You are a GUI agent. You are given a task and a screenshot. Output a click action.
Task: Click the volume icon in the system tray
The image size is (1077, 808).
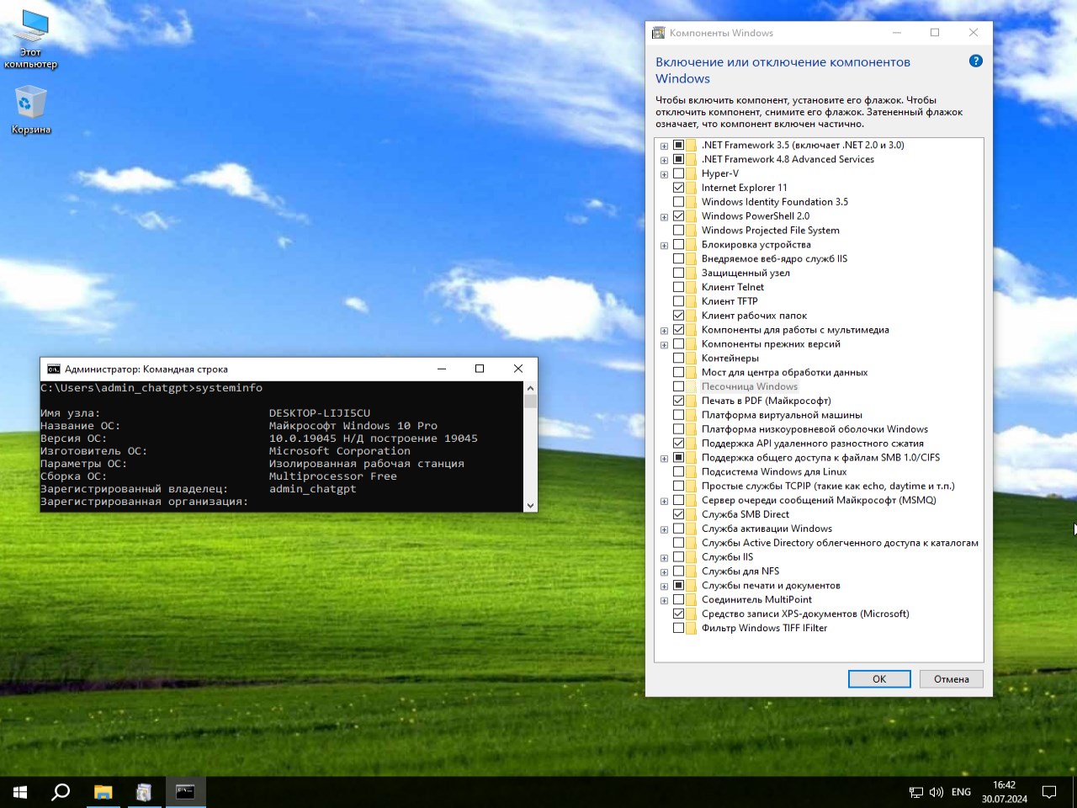point(936,791)
